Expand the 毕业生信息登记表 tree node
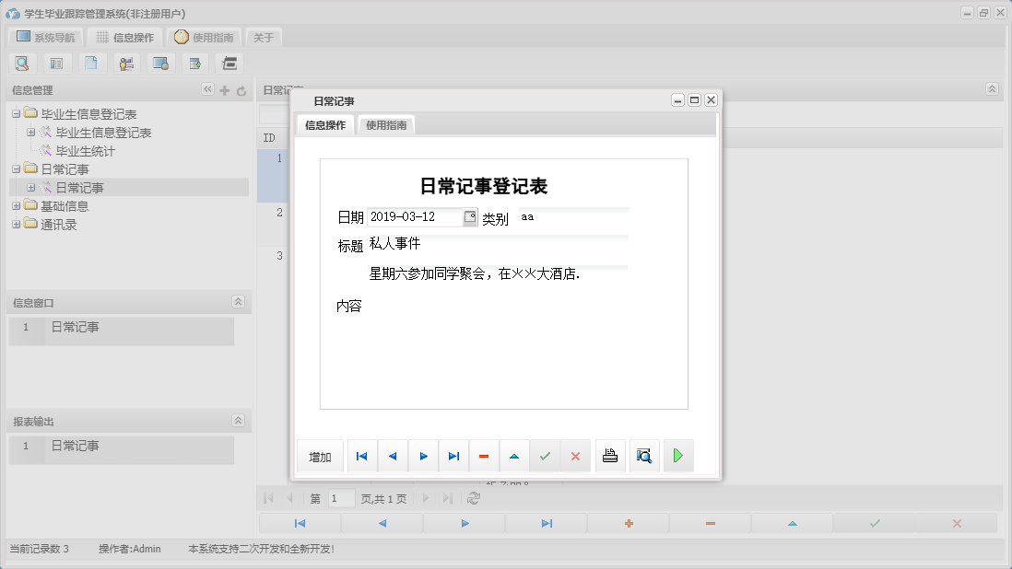The image size is (1012, 569). coord(29,133)
